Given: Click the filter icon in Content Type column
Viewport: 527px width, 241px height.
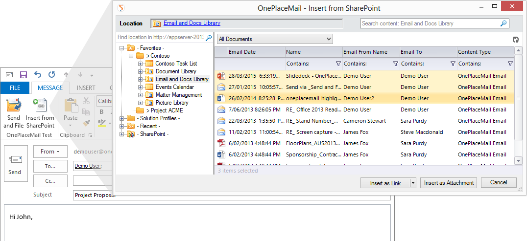Looking at the screenshot, I should click(x=510, y=64).
